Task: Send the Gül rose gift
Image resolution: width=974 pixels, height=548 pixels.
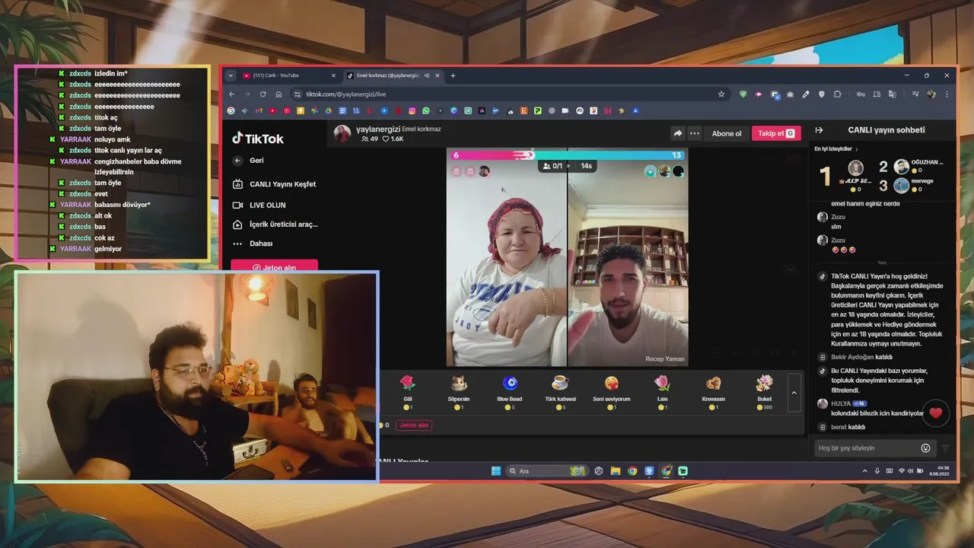Action: (408, 392)
